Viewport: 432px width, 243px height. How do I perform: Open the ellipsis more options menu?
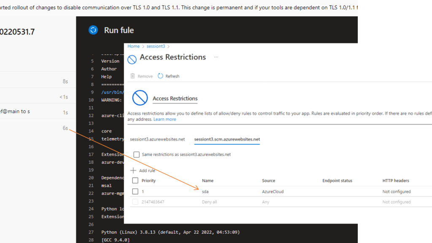click(216, 57)
